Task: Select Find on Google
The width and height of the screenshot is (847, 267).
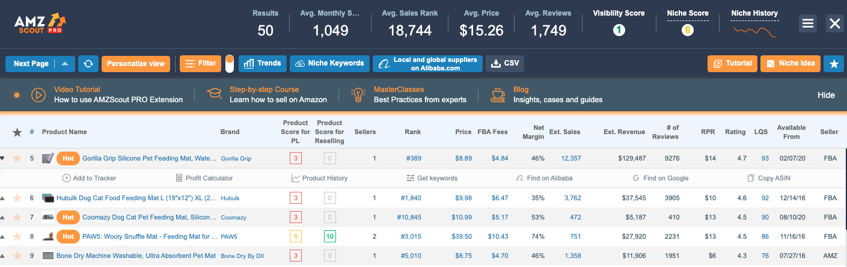Action: tap(661, 178)
